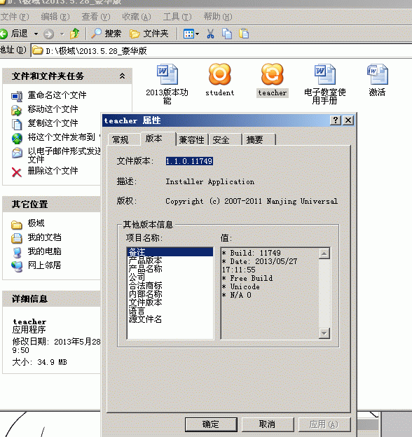Click 重命名这个文件 task link
This screenshot has height=437, width=412.
tap(57, 95)
